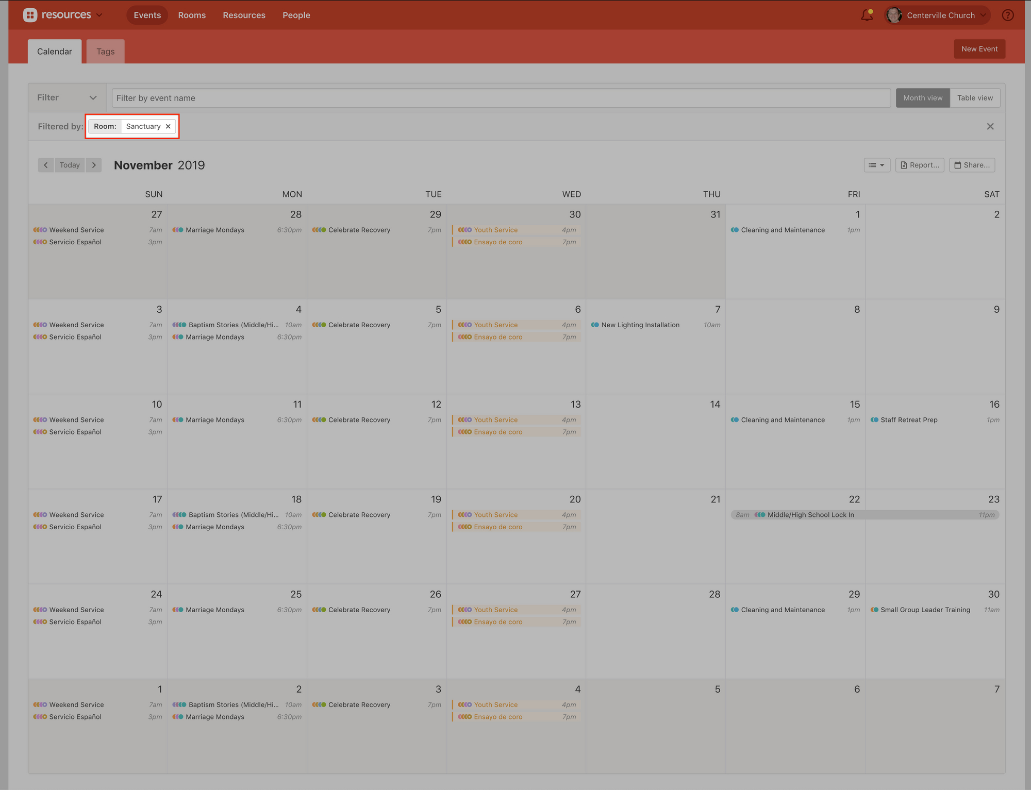Viewport: 1031px width, 790px height.
Task: Open the help question mark icon
Action: tap(1008, 15)
